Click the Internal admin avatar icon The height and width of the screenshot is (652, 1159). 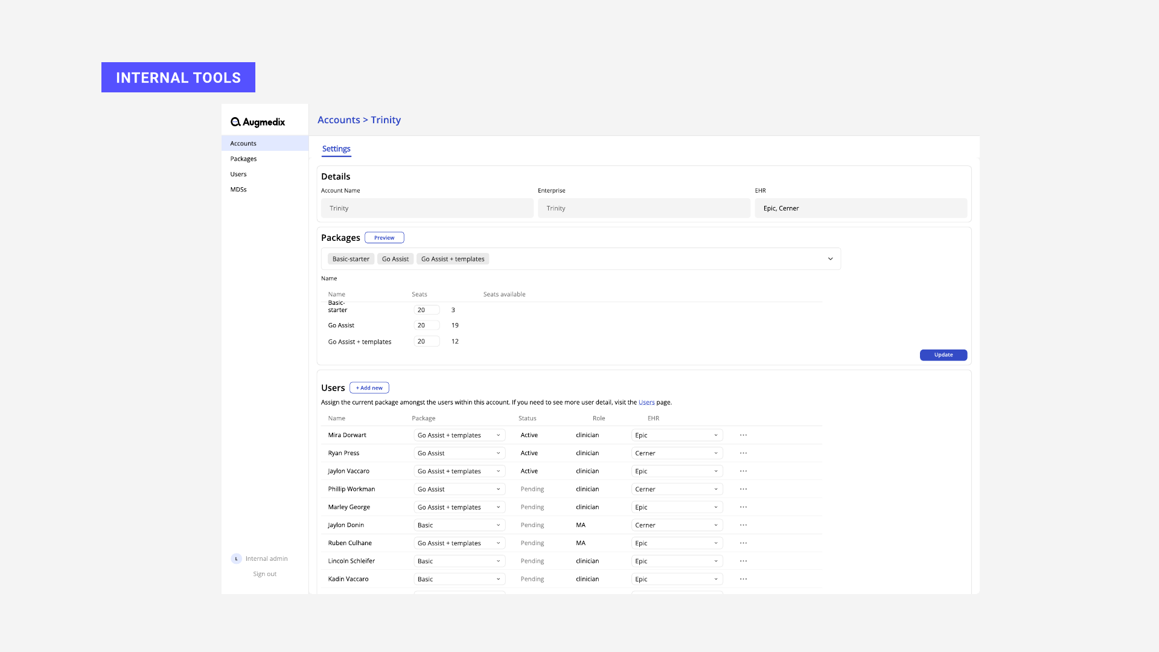point(236,559)
